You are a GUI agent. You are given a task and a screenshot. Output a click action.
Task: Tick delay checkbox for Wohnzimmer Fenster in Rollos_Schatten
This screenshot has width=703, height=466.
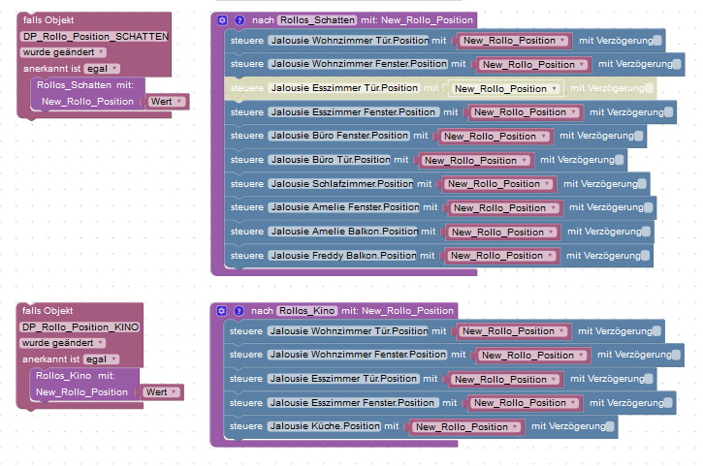677,64
